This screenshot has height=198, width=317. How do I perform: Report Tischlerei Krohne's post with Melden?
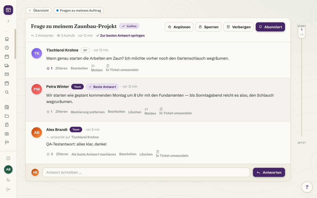coord(97,68)
